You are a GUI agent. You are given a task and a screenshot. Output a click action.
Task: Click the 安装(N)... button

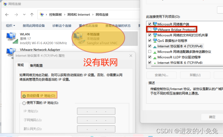161,75
